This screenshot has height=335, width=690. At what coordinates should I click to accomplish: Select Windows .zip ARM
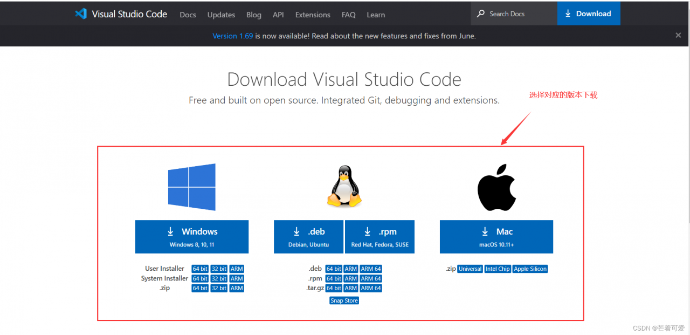(237, 288)
